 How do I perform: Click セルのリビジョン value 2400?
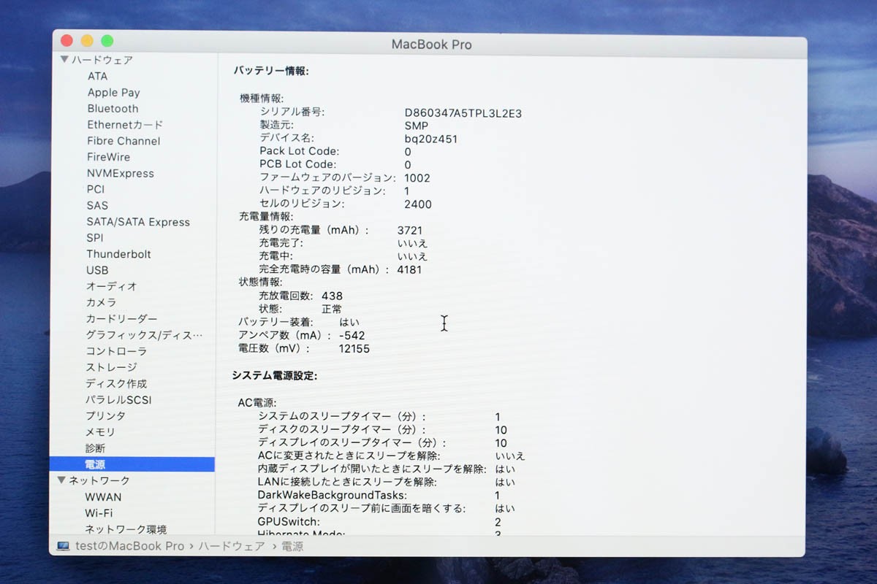point(418,204)
